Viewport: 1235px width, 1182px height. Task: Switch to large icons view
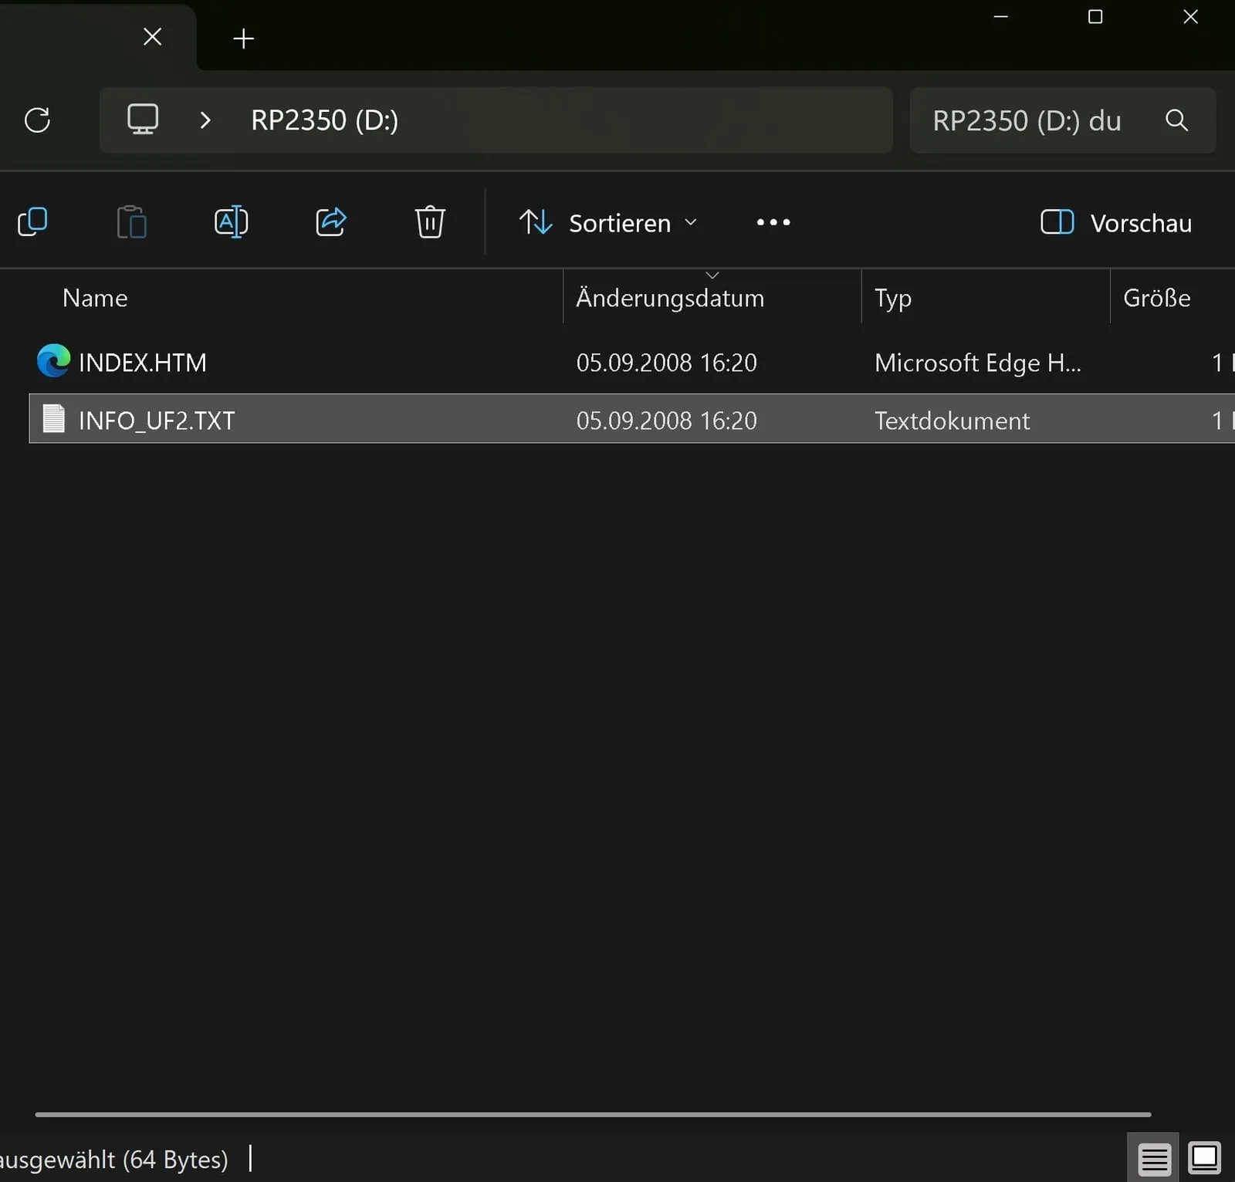[x=1204, y=1158]
